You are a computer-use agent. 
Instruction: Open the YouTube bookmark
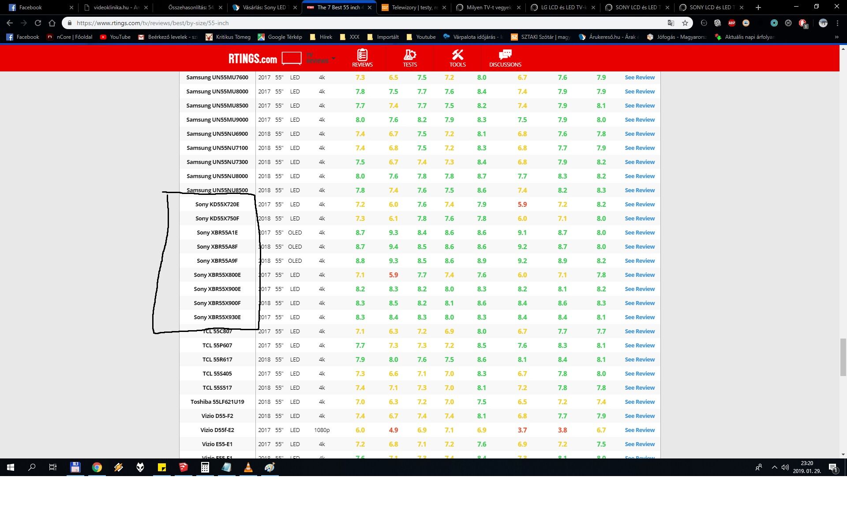point(115,37)
